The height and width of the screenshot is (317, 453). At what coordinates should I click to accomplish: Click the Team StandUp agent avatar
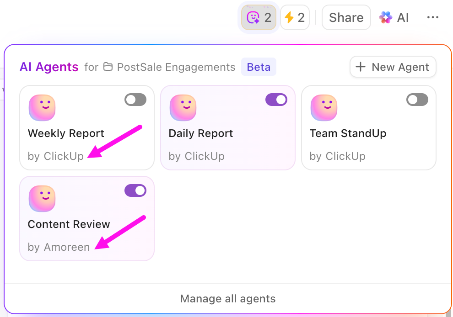pyautogui.click(x=324, y=108)
